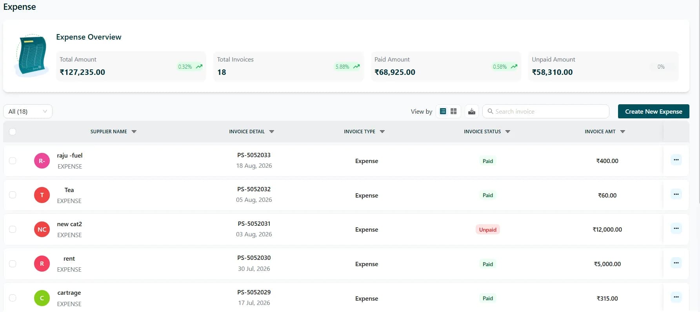Open more options for rent expense row
The height and width of the screenshot is (312, 700).
676,263
